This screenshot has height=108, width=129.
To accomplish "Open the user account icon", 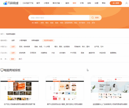I will coord(126,3).
